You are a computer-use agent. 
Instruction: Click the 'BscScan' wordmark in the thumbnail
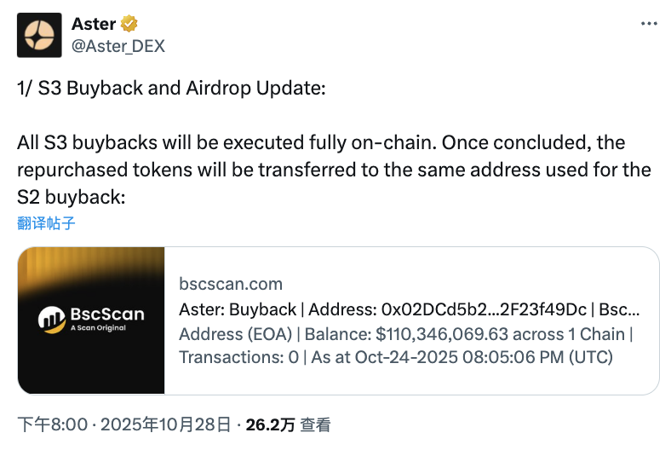click(106, 314)
